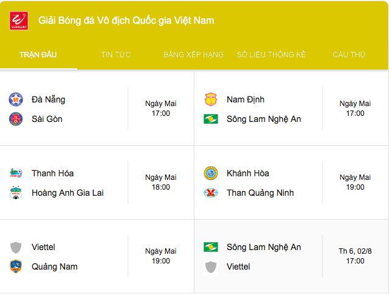Switch to the Tin Tức tab
Image resolution: width=390 pixels, height=294 pixels.
pyautogui.click(x=116, y=55)
